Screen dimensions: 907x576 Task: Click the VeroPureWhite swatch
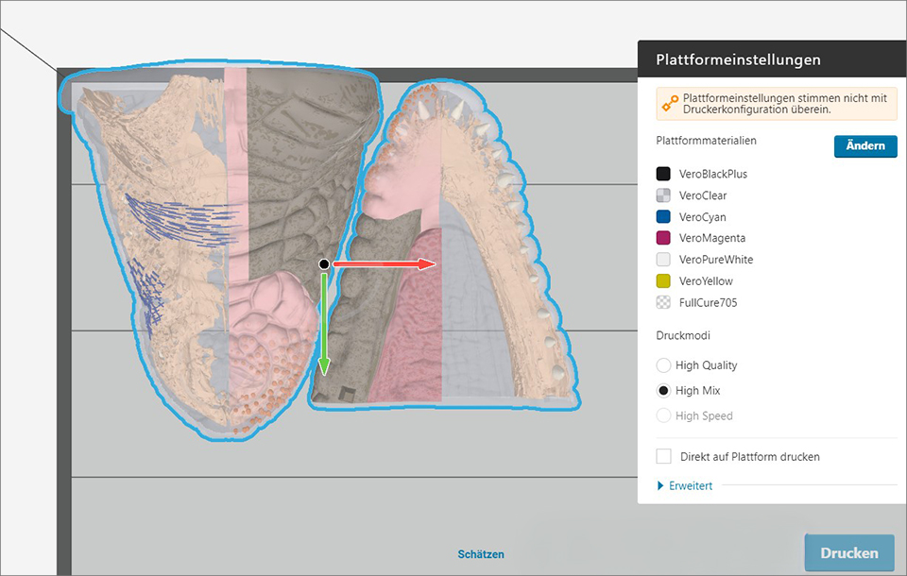click(663, 260)
